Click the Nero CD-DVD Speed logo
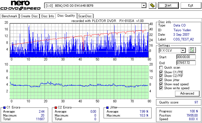 (20, 5)
